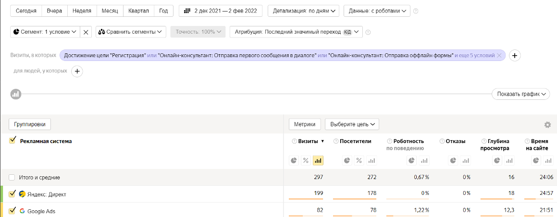Open help icon for Глубина просмотра metric
Viewport: 557px width, 217px height.
pos(483,141)
